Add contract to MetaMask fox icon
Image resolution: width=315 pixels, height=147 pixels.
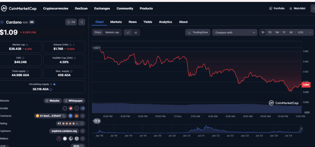pos(77,116)
